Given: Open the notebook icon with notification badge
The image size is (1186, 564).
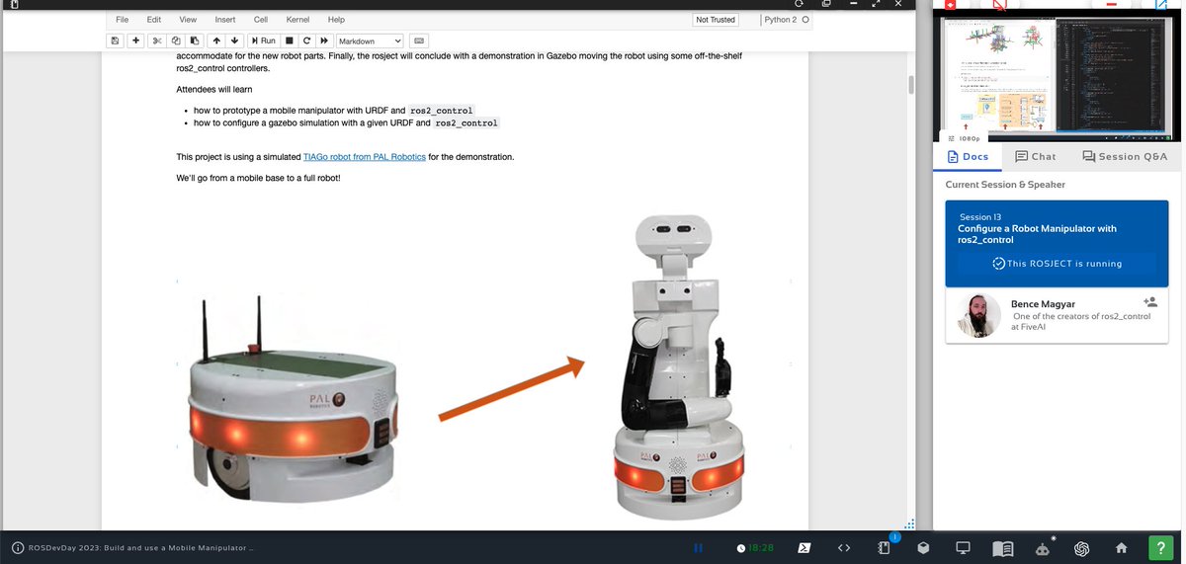Looking at the screenshot, I should pos(885,547).
